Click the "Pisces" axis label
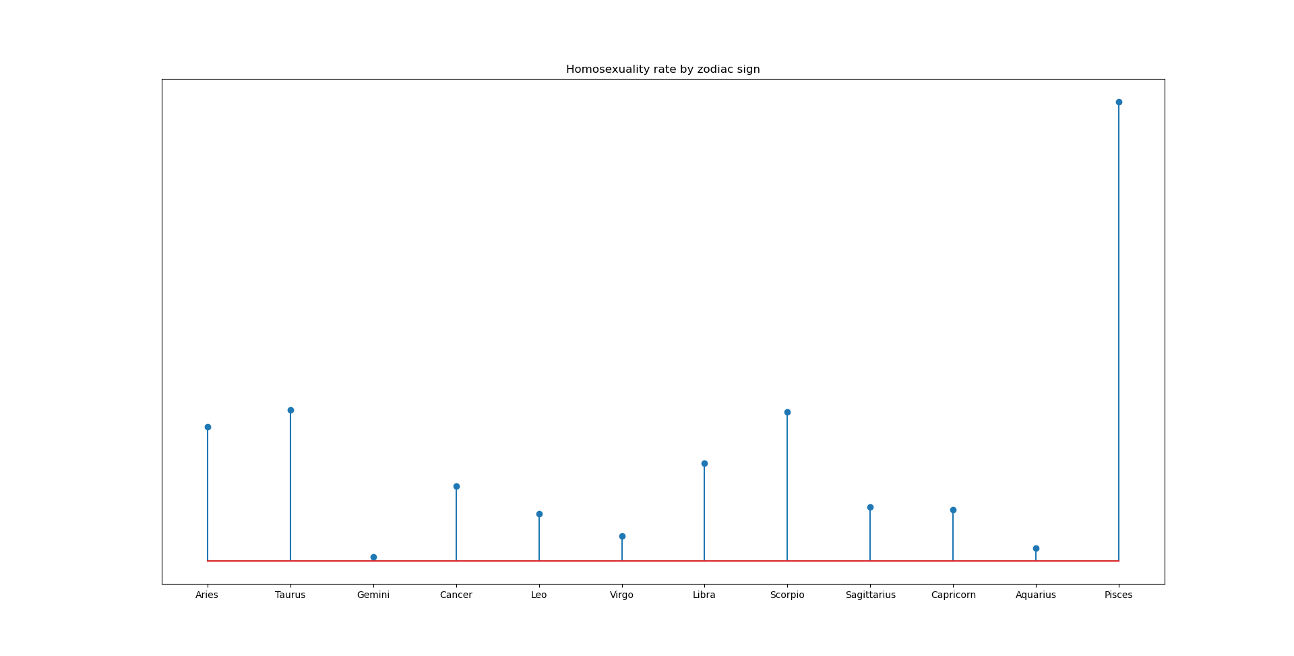Image resolution: width=1294 pixels, height=656 pixels. click(x=1119, y=595)
